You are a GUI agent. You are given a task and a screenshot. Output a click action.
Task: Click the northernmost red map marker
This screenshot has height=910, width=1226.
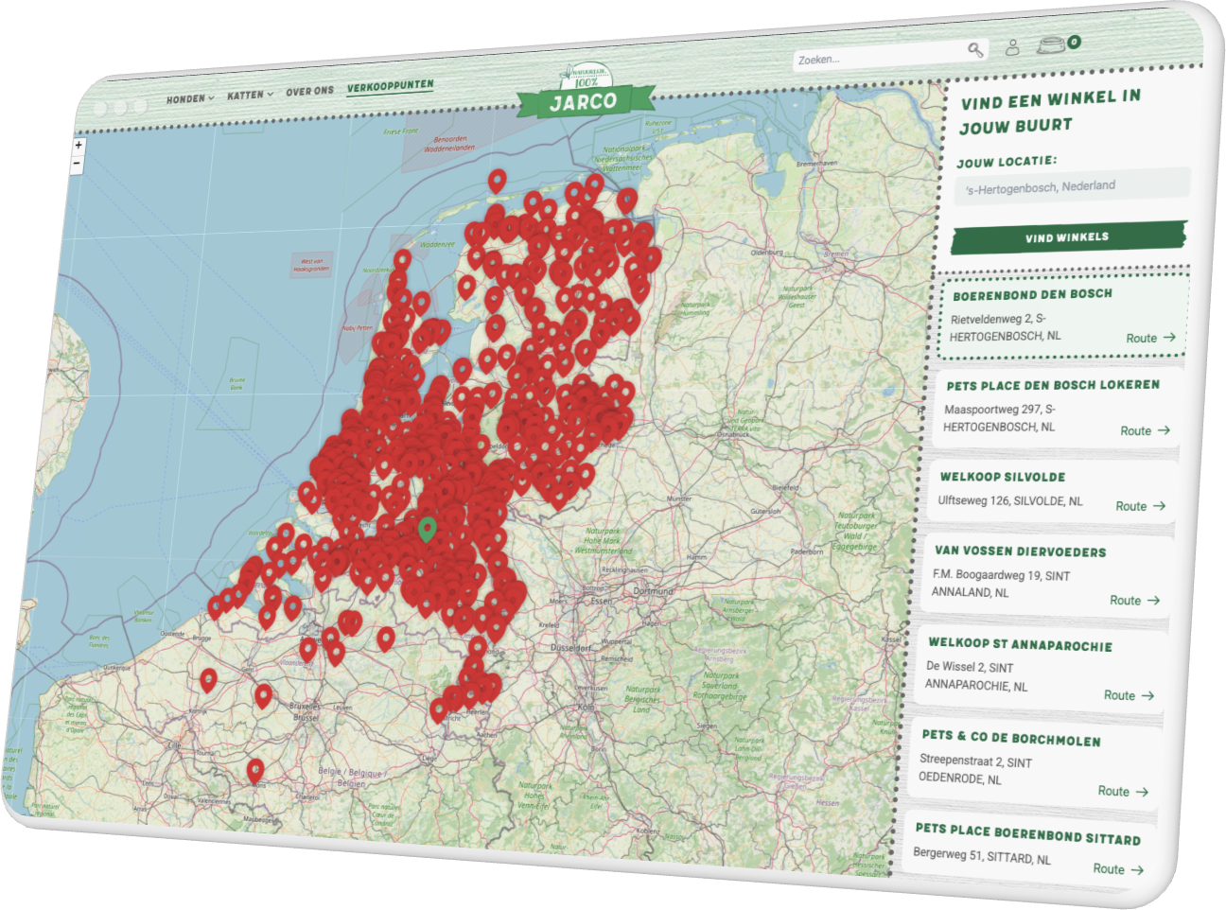click(498, 182)
